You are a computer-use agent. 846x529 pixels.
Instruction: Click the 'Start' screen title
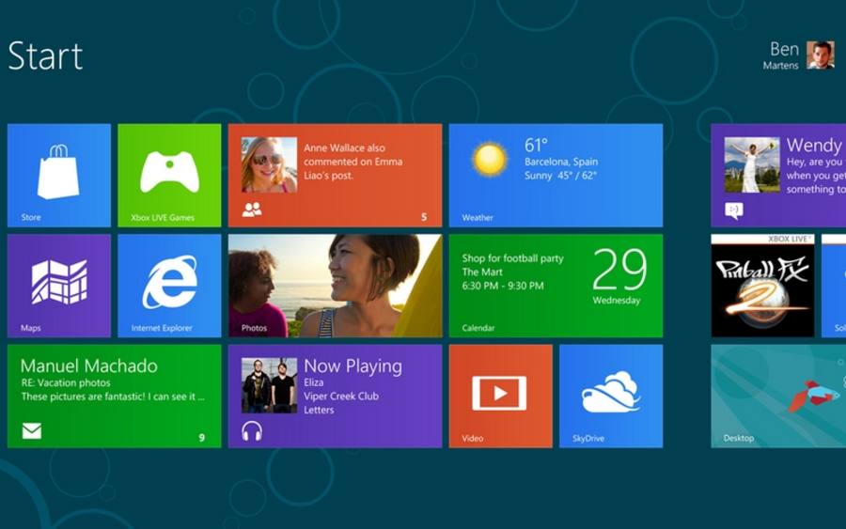pos(45,56)
